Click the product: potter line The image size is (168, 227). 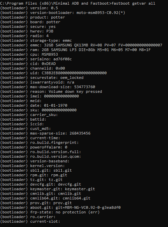32,17
